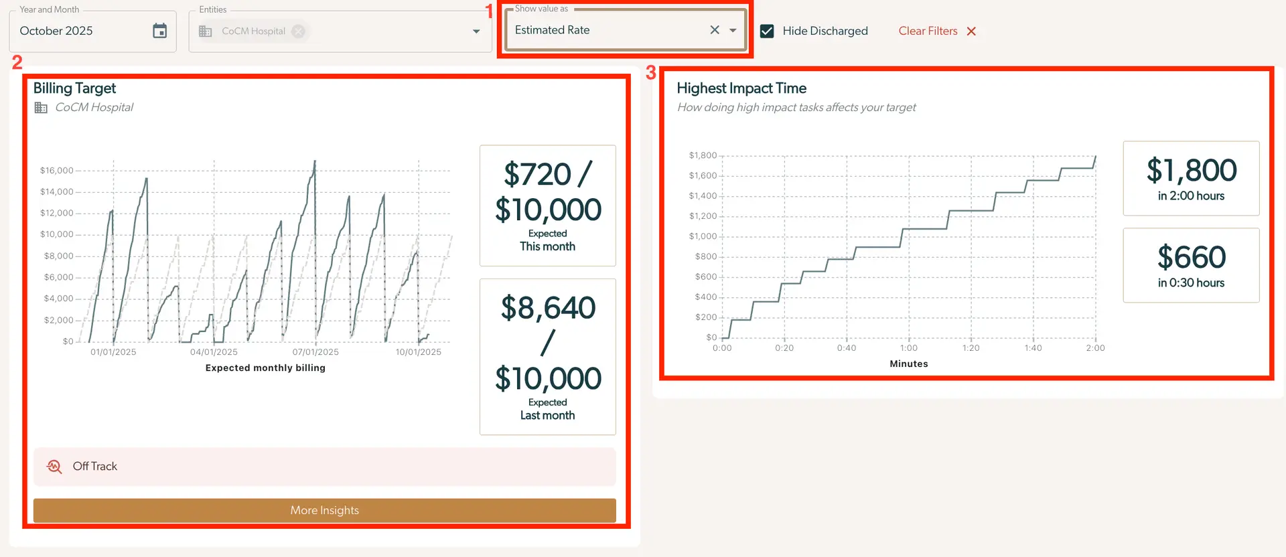Click the $10,000 y-axis label on billing chart
Screen dimensions: 1286x557
coord(57,234)
